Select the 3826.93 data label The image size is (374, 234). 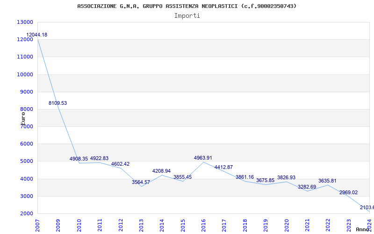click(286, 178)
